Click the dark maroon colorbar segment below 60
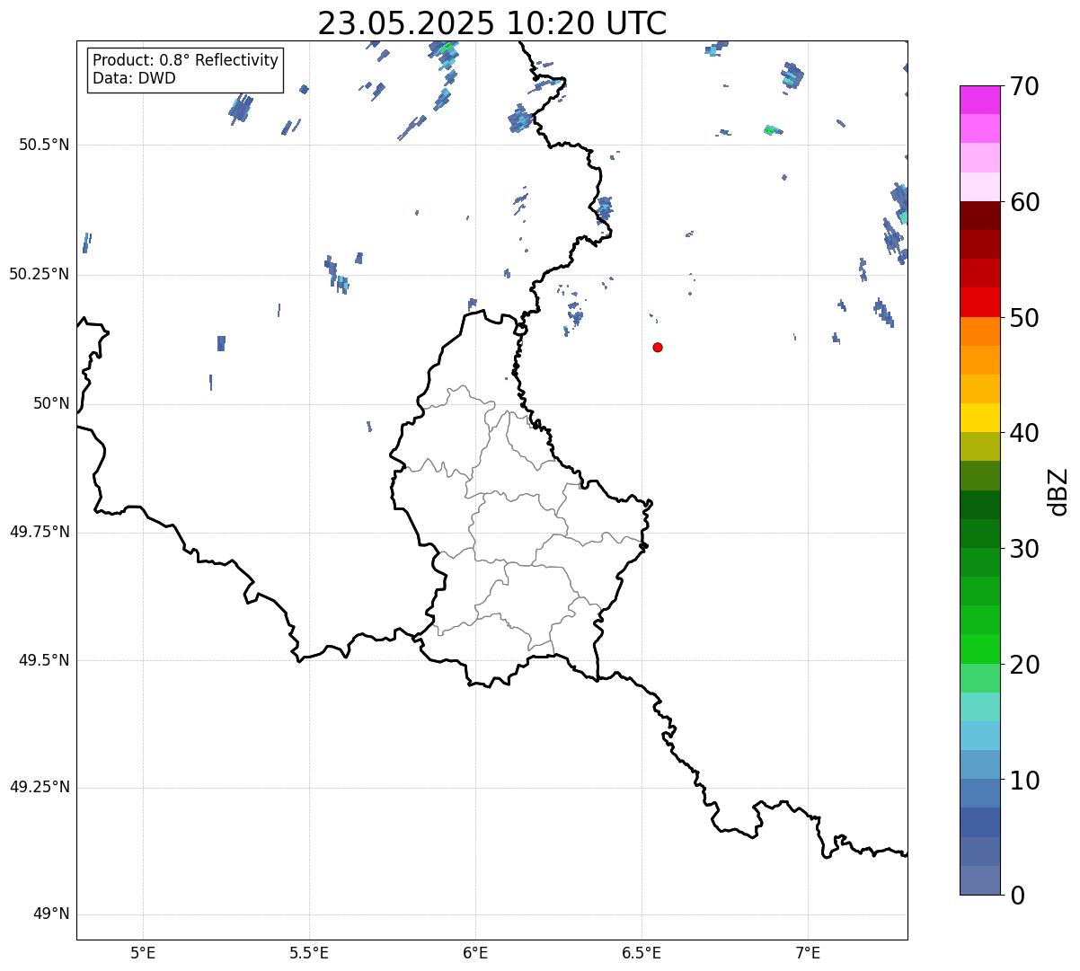 click(x=979, y=216)
